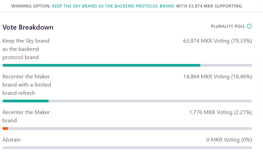Image resolution: width=263 pixels, height=156 pixels.
Task: Click the 0 MKR Voting (0%) figure
Action: coord(229,140)
